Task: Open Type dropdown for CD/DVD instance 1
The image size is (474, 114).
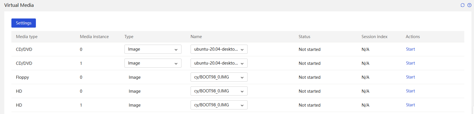Action: (x=153, y=63)
